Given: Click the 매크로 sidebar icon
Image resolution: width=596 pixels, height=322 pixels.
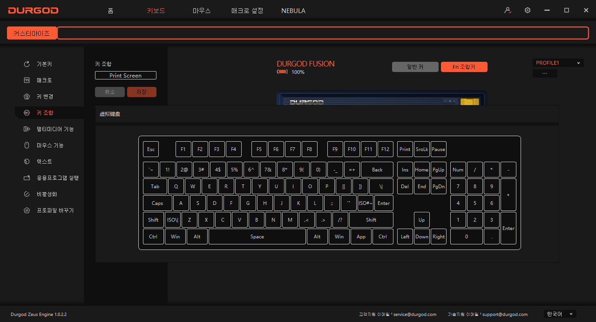Looking at the screenshot, I should (27, 80).
